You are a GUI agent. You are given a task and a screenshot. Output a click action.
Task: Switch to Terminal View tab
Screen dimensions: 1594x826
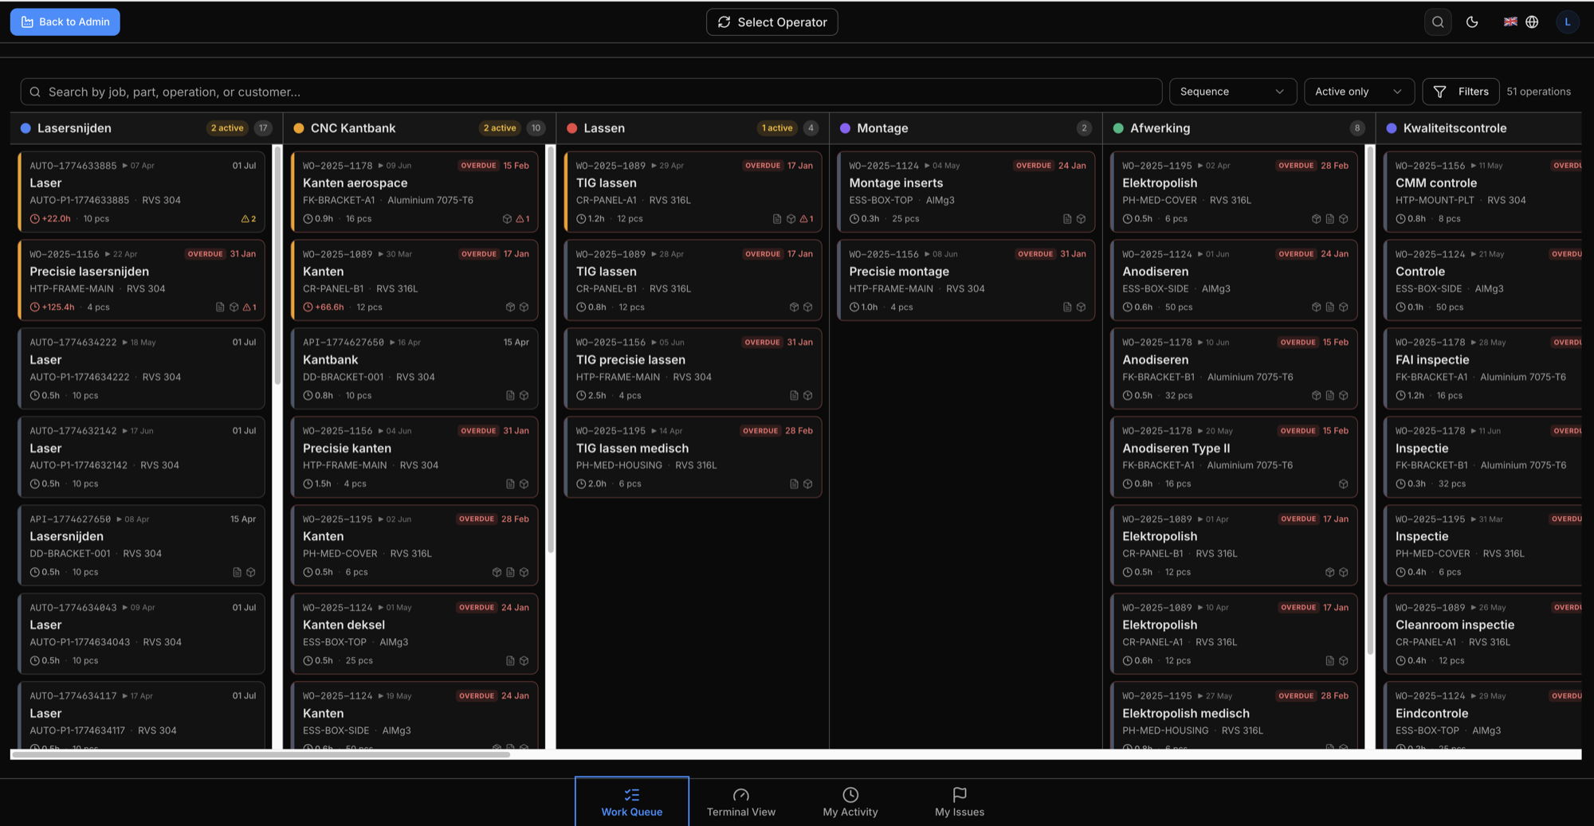click(x=741, y=801)
